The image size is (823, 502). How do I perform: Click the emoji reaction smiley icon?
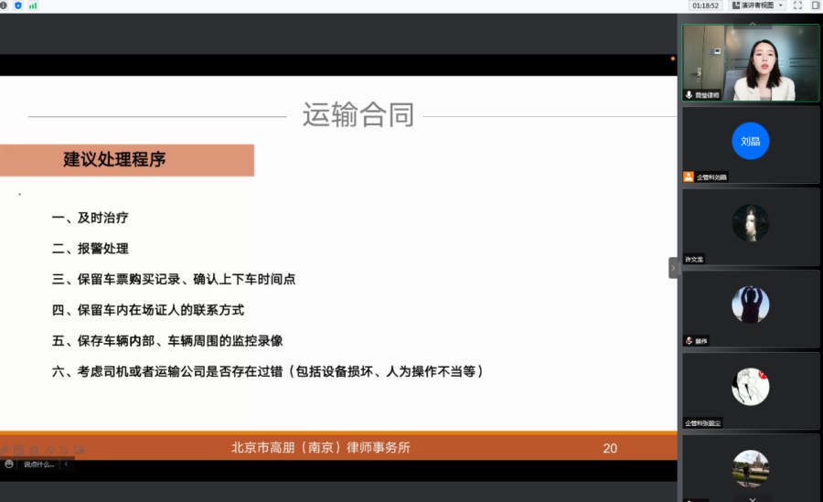(9, 464)
